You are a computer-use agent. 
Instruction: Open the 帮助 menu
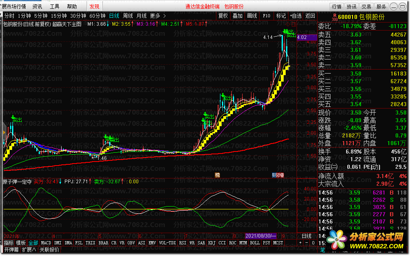[72, 6]
